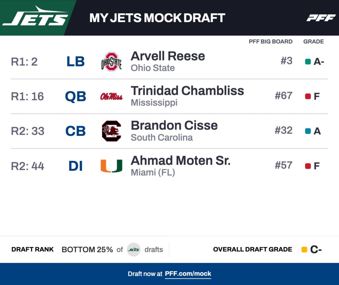Select player name Arvell Reese

(168, 56)
